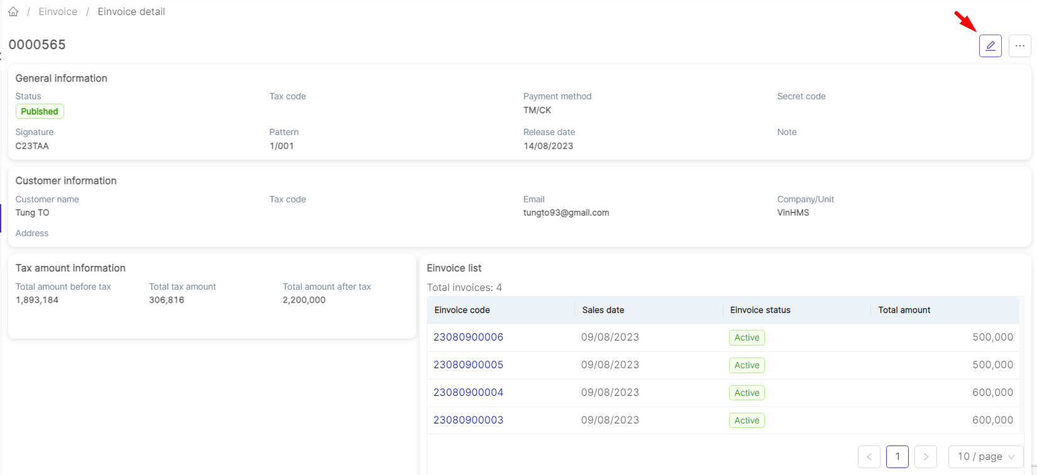Click the Total amount column header

click(904, 310)
